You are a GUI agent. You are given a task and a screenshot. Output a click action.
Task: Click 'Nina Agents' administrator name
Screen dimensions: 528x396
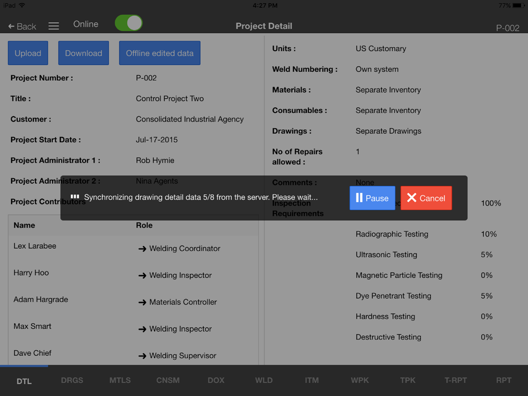pyautogui.click(x=157, y=181)
